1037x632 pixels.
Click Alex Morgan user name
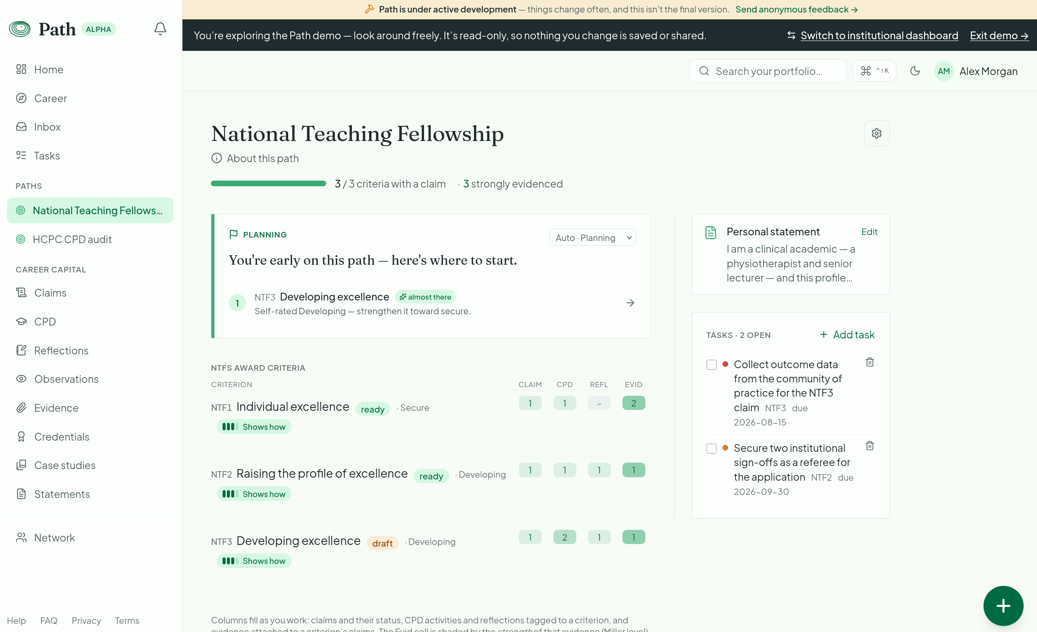pos(988,71)
